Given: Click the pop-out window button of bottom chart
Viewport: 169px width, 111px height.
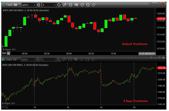Looking at the screenshot, I should [x=151, y=58].
